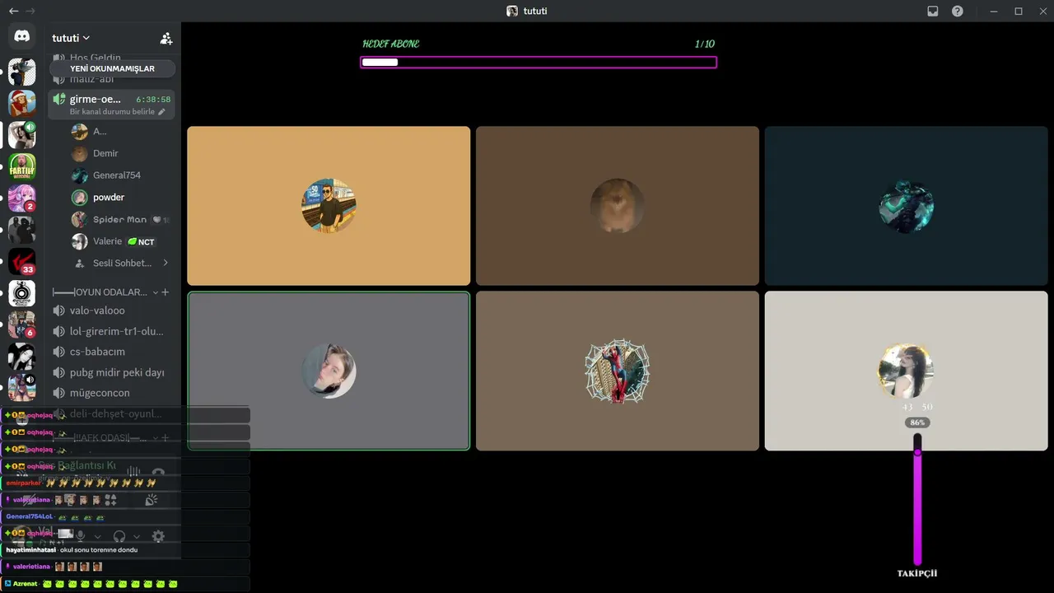Screen dimensions: 1054x593
Task: Toggle noise suppression waveform button
Action: click(133, 474)
